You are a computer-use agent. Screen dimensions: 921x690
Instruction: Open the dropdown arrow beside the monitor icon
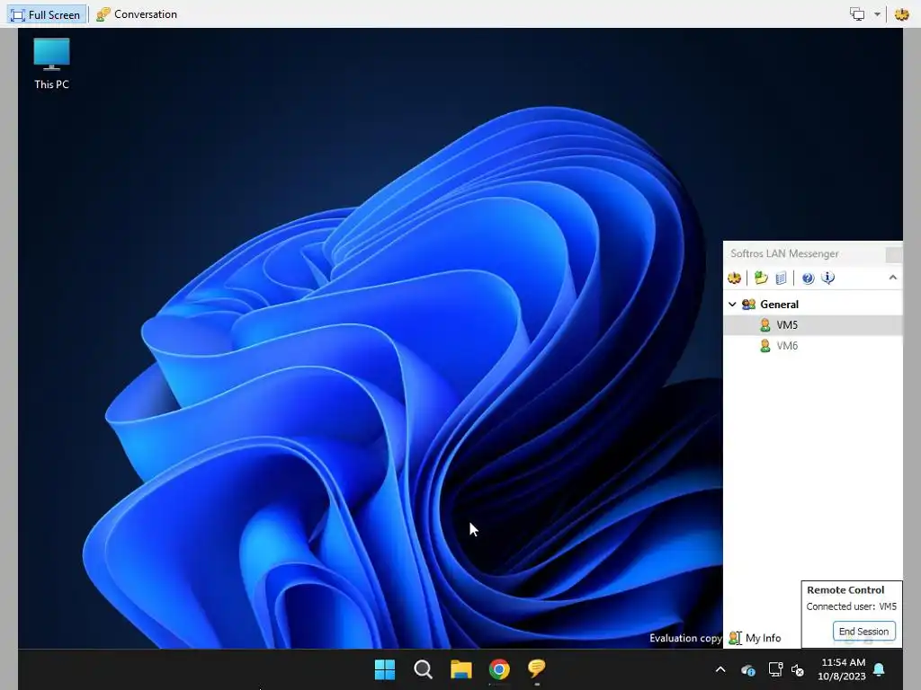tap(877, 14)
